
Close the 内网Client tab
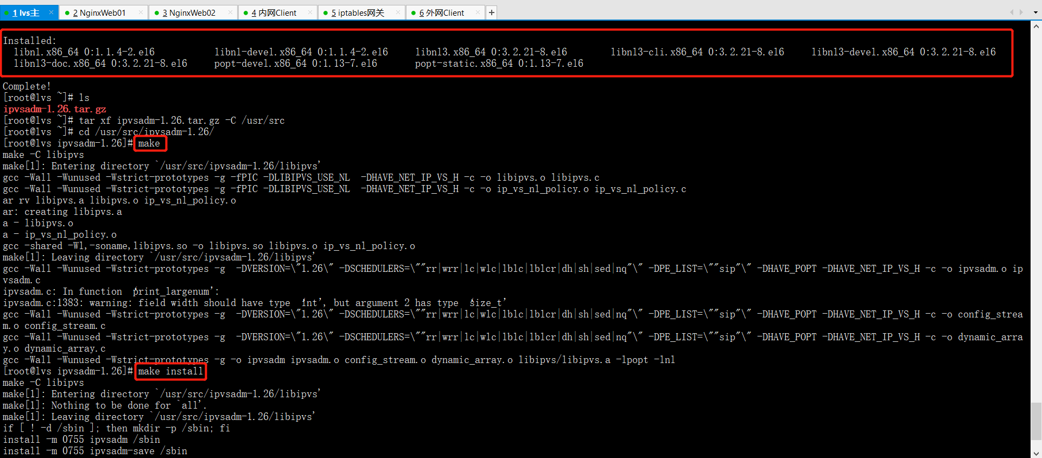(310, 12)
